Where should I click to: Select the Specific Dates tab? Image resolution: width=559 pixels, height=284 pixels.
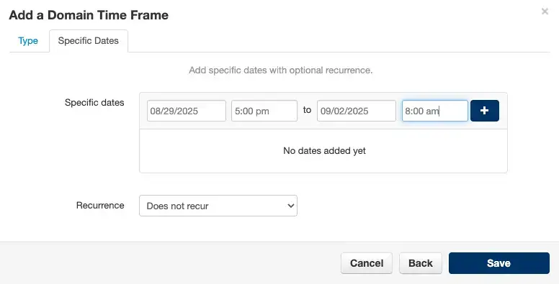(89, 41)
